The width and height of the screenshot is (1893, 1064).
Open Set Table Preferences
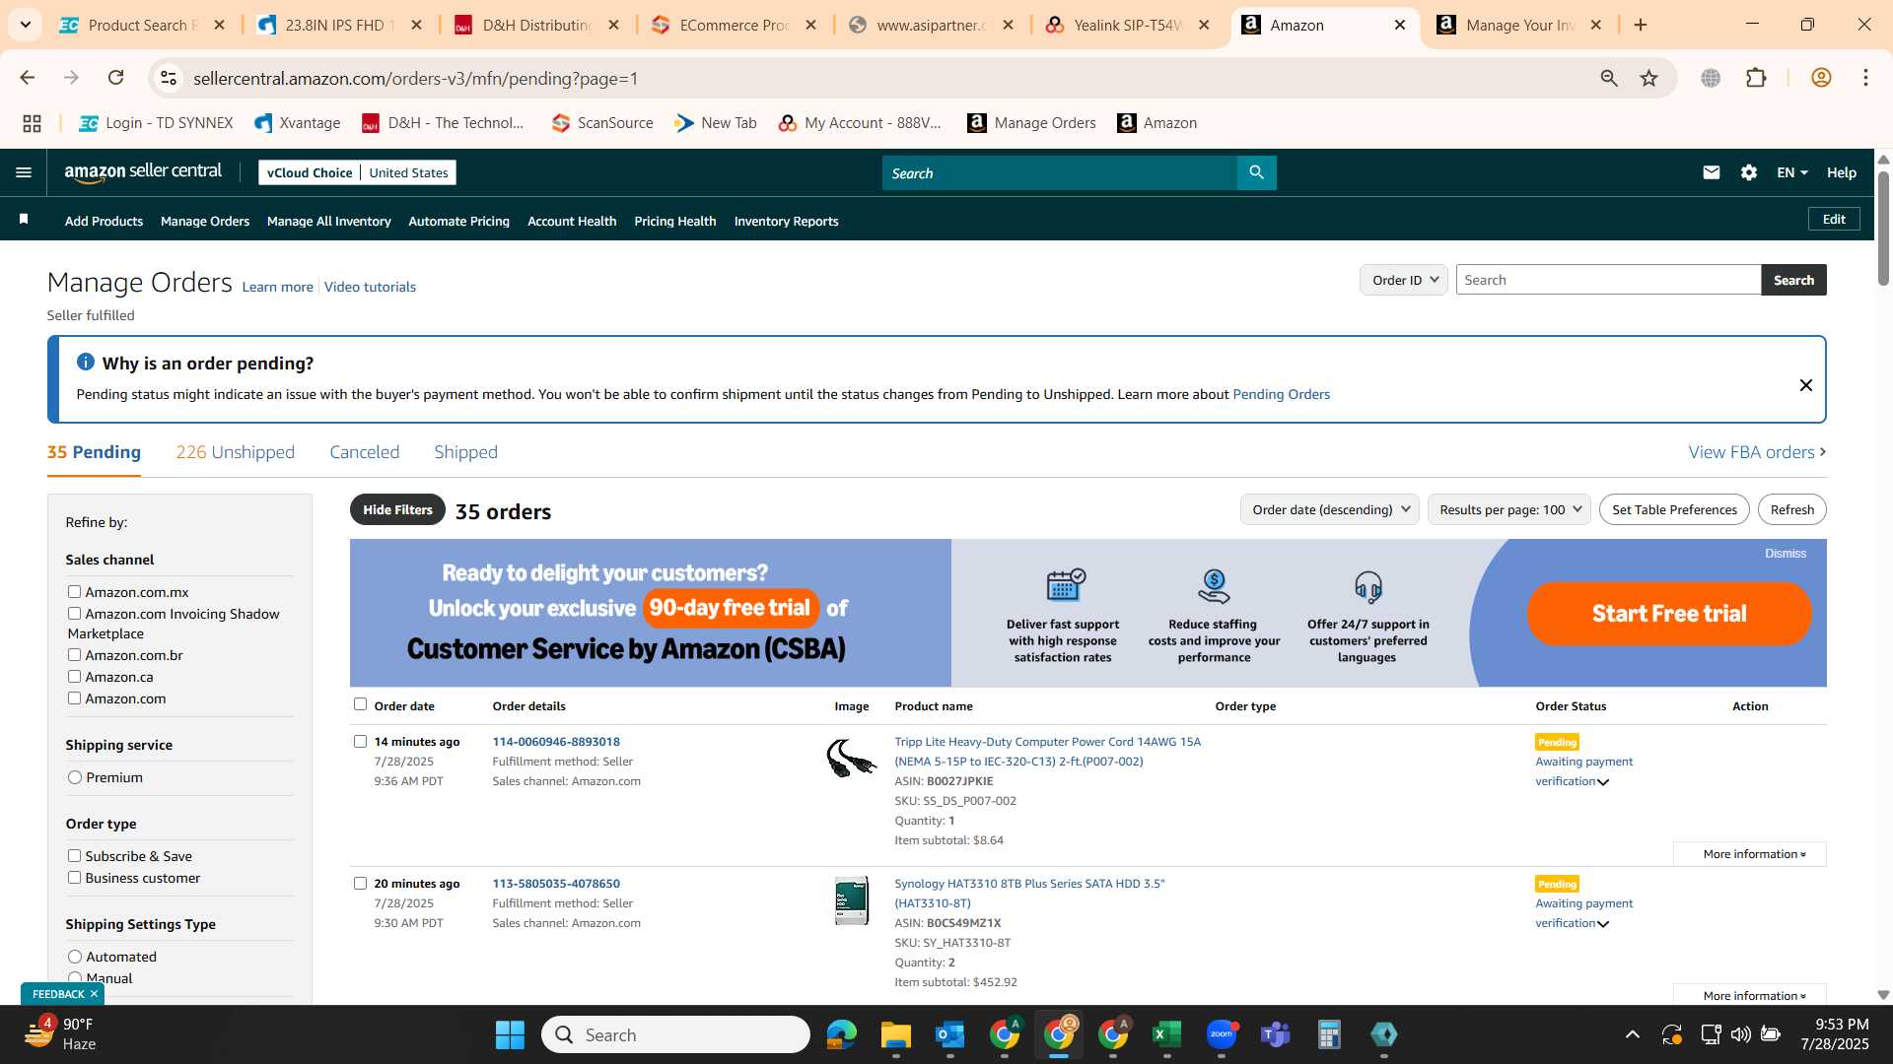click(1674, 509)
